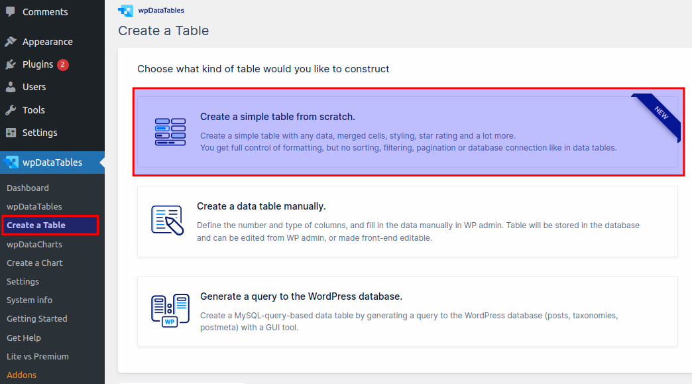Select the simple table spreadsheet icon
The height and width of the screenshot is (384, 692).
click(x=169, y=131)
